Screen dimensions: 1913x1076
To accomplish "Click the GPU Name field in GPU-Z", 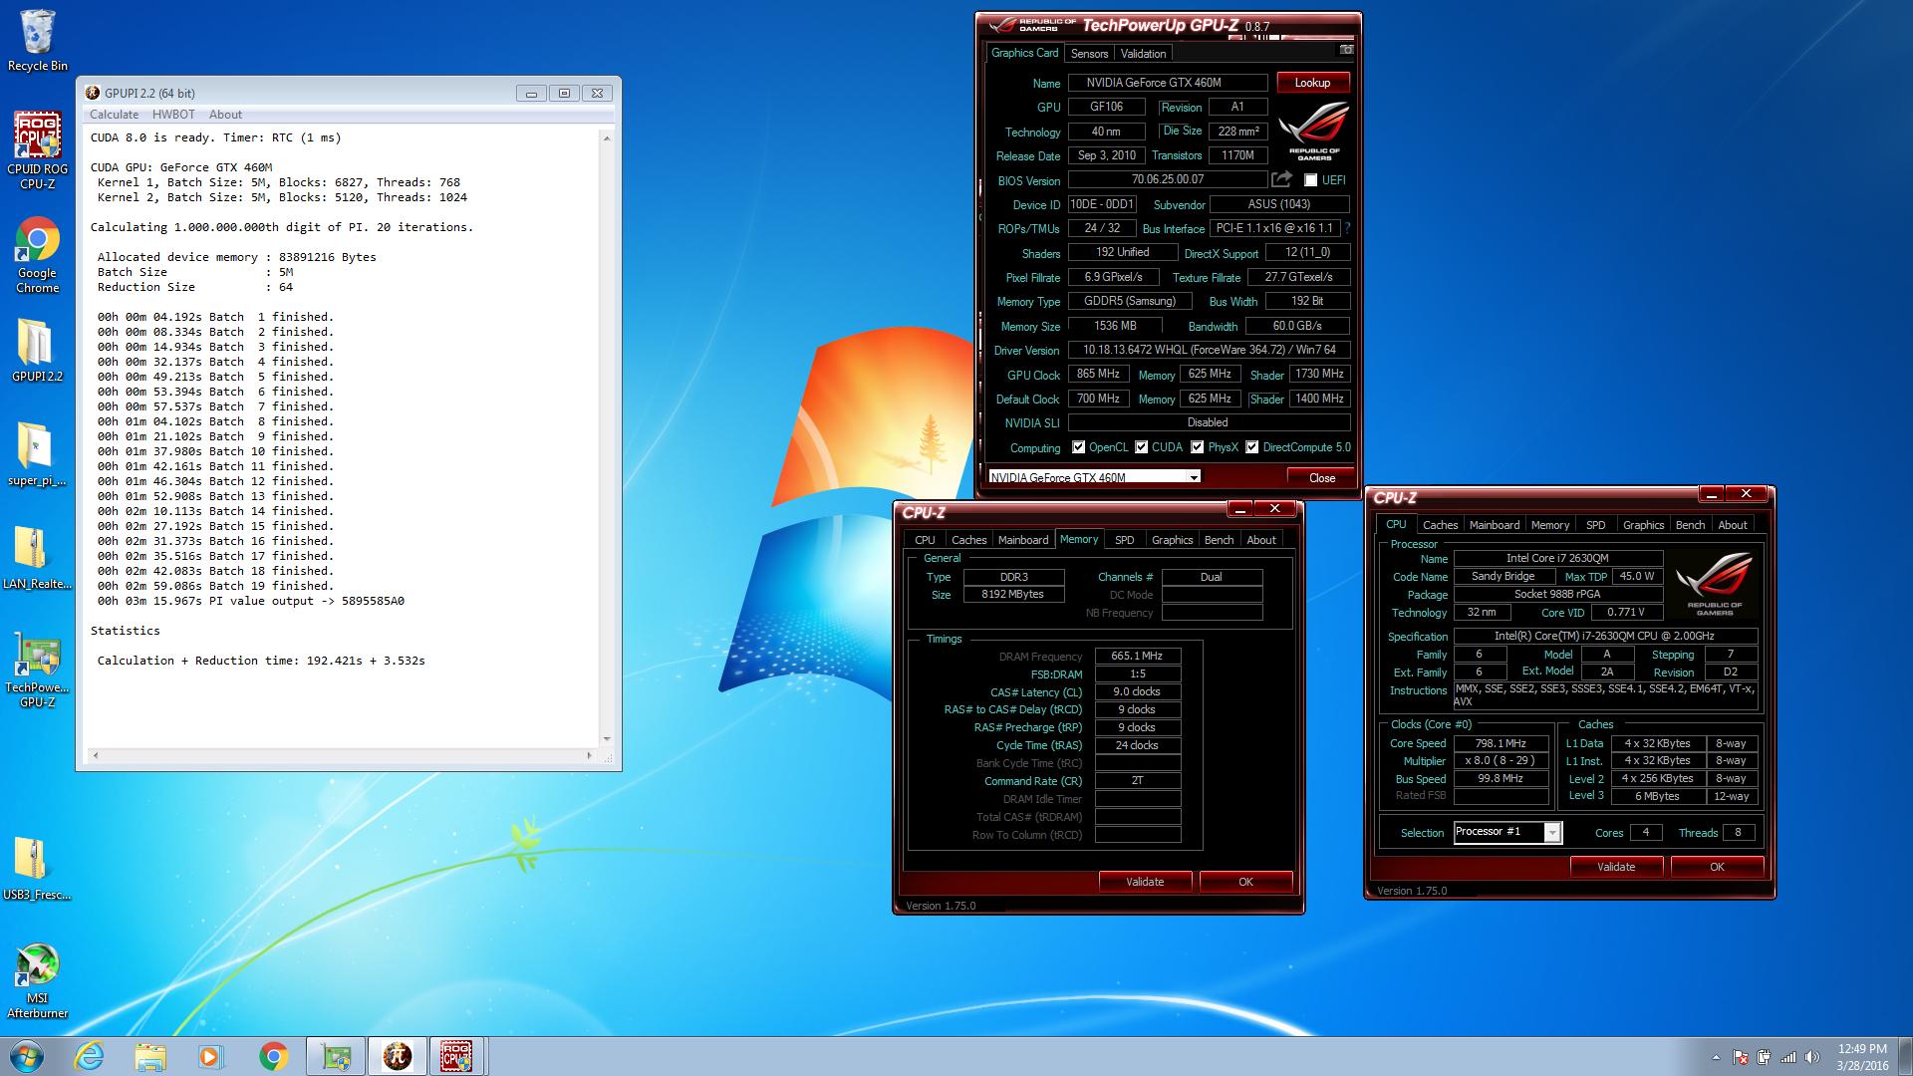I will pos(1168,83).
